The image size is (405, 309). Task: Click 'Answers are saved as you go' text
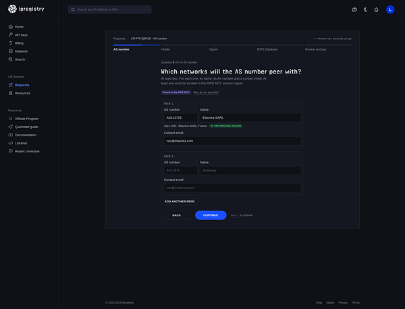click(x=334, y=38)
